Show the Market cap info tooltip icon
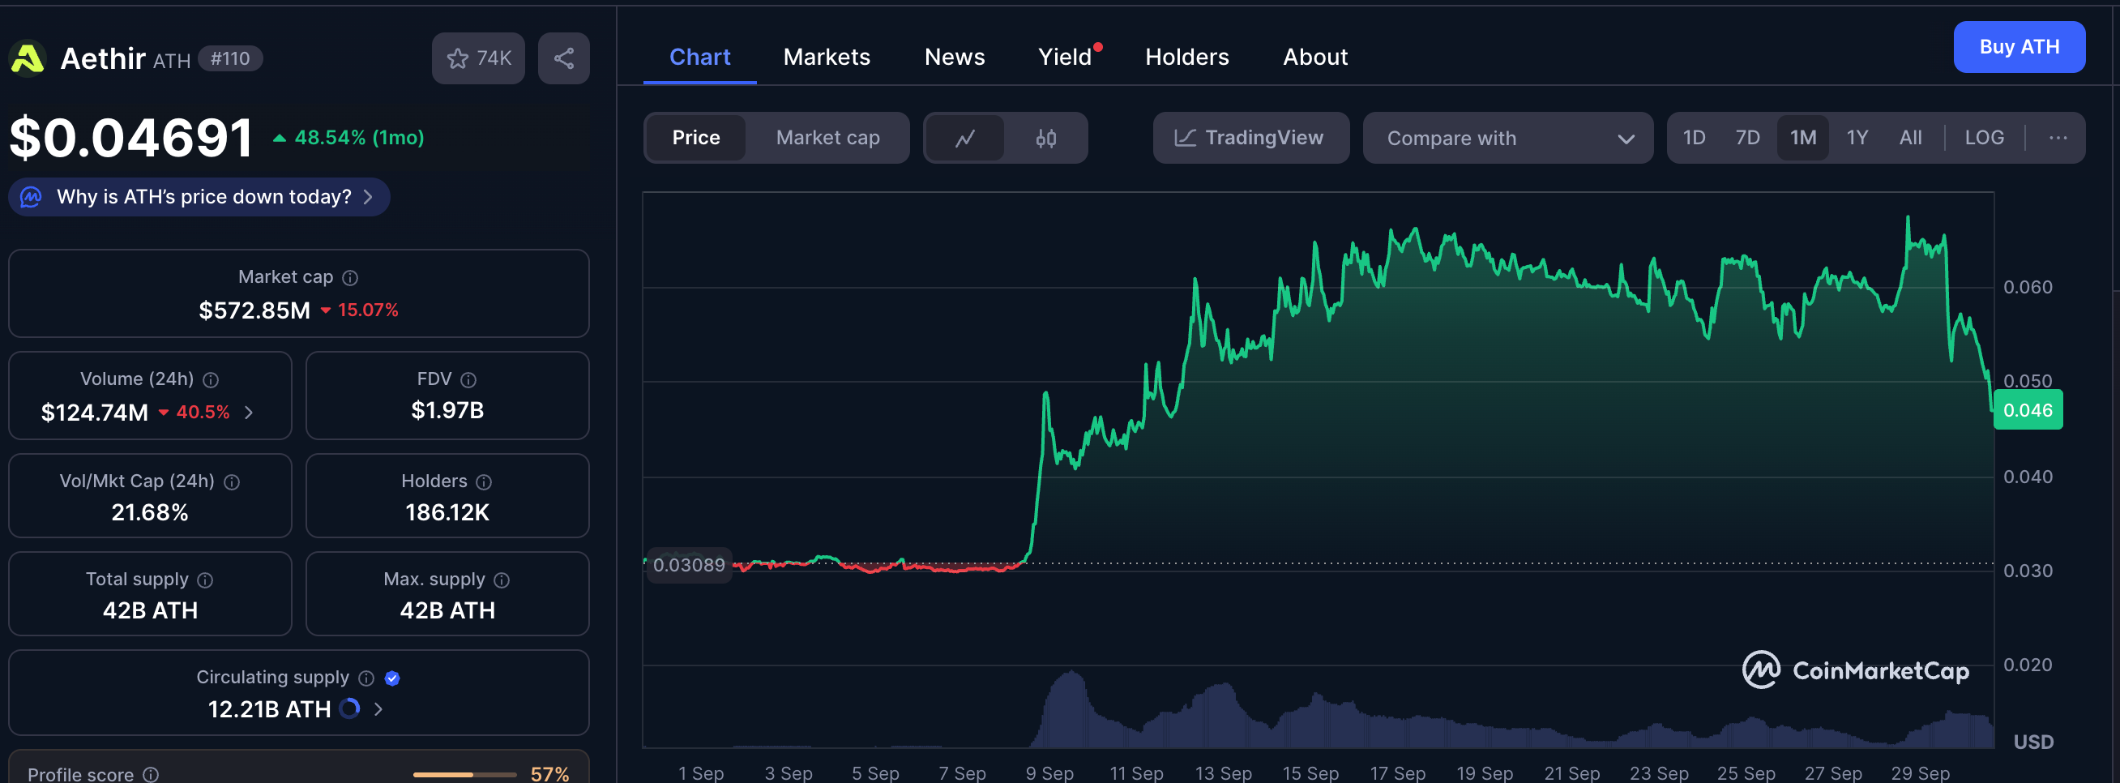Viewport: 2120px width, 783px height. click(350, 277)
